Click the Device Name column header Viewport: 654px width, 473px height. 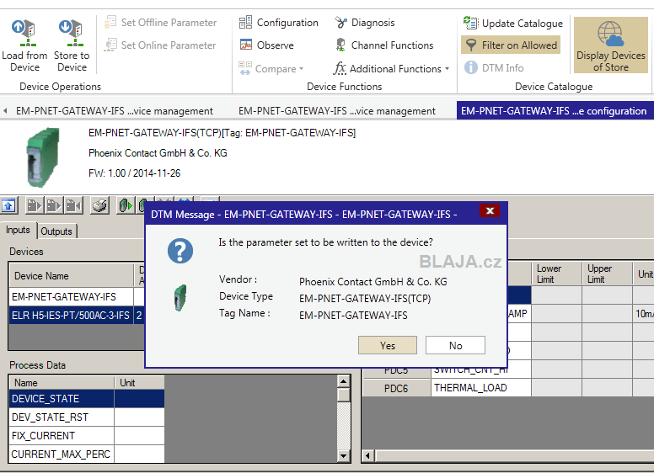[71, 276]
